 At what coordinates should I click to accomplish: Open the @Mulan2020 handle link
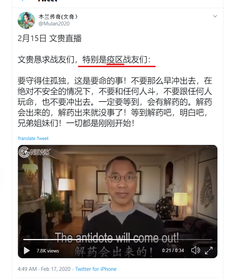pos(54,24)
